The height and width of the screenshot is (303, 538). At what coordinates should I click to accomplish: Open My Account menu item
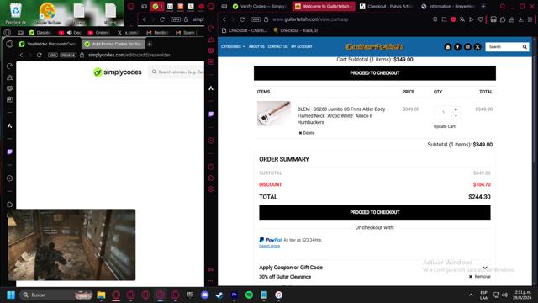click(302, 47)
